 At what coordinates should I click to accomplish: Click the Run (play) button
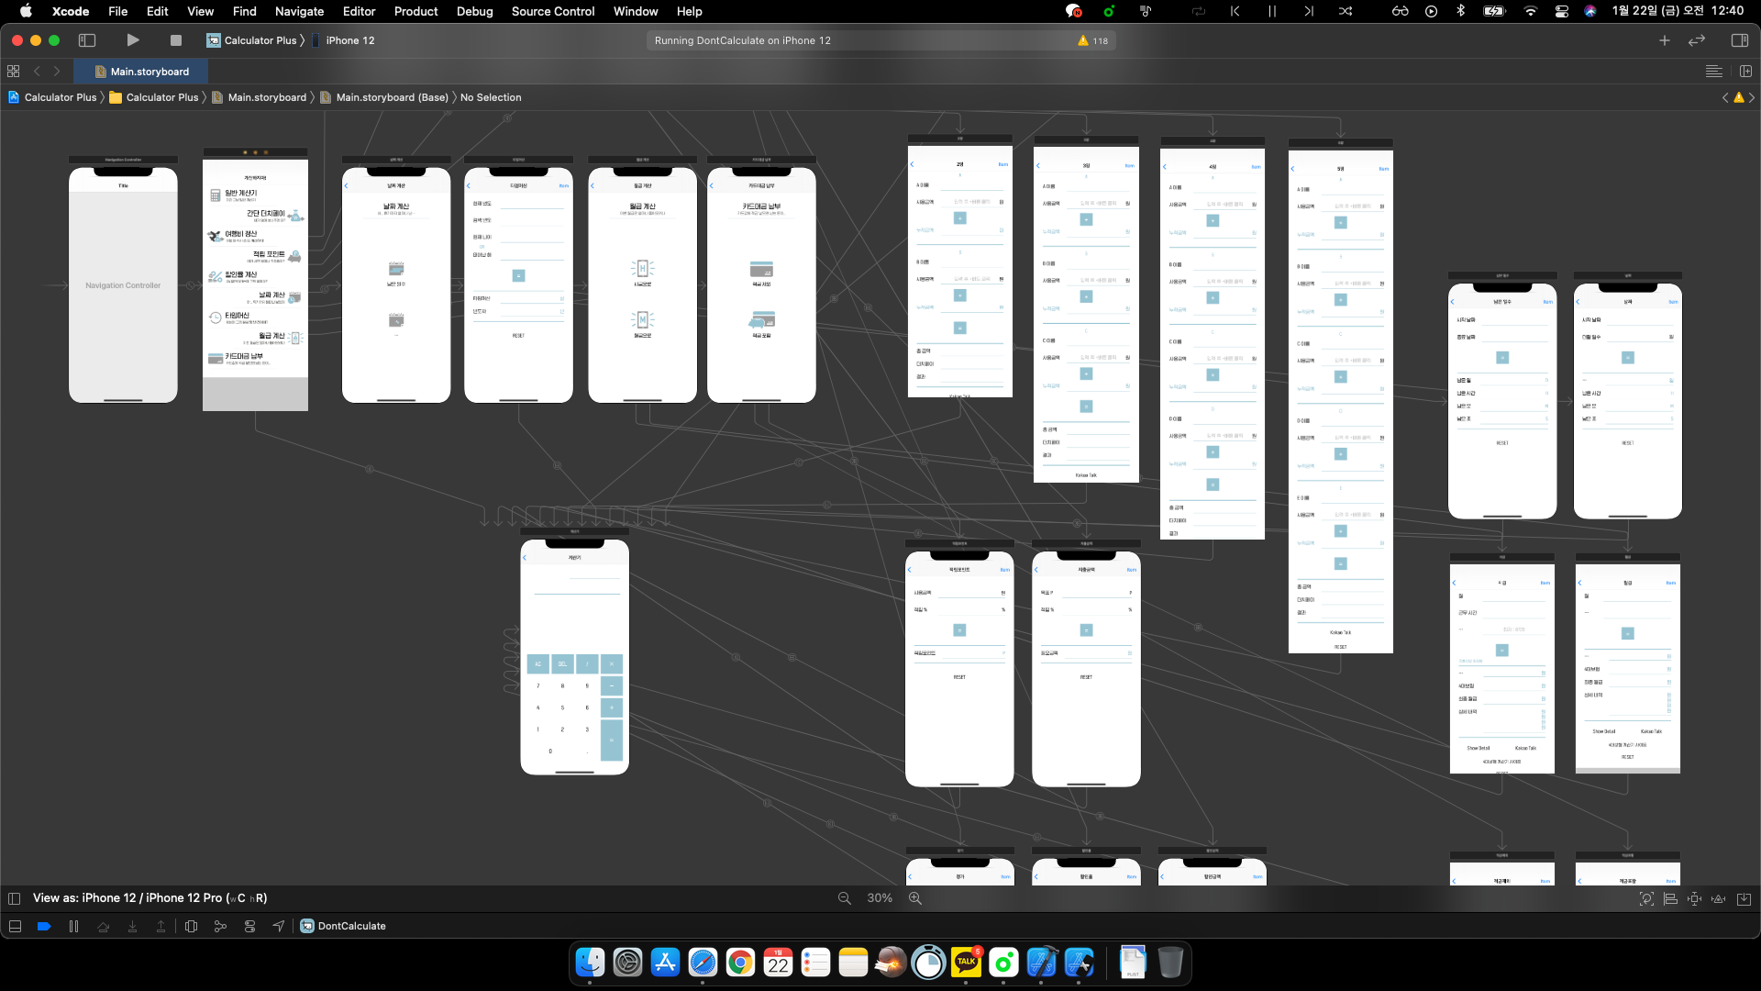133,40
